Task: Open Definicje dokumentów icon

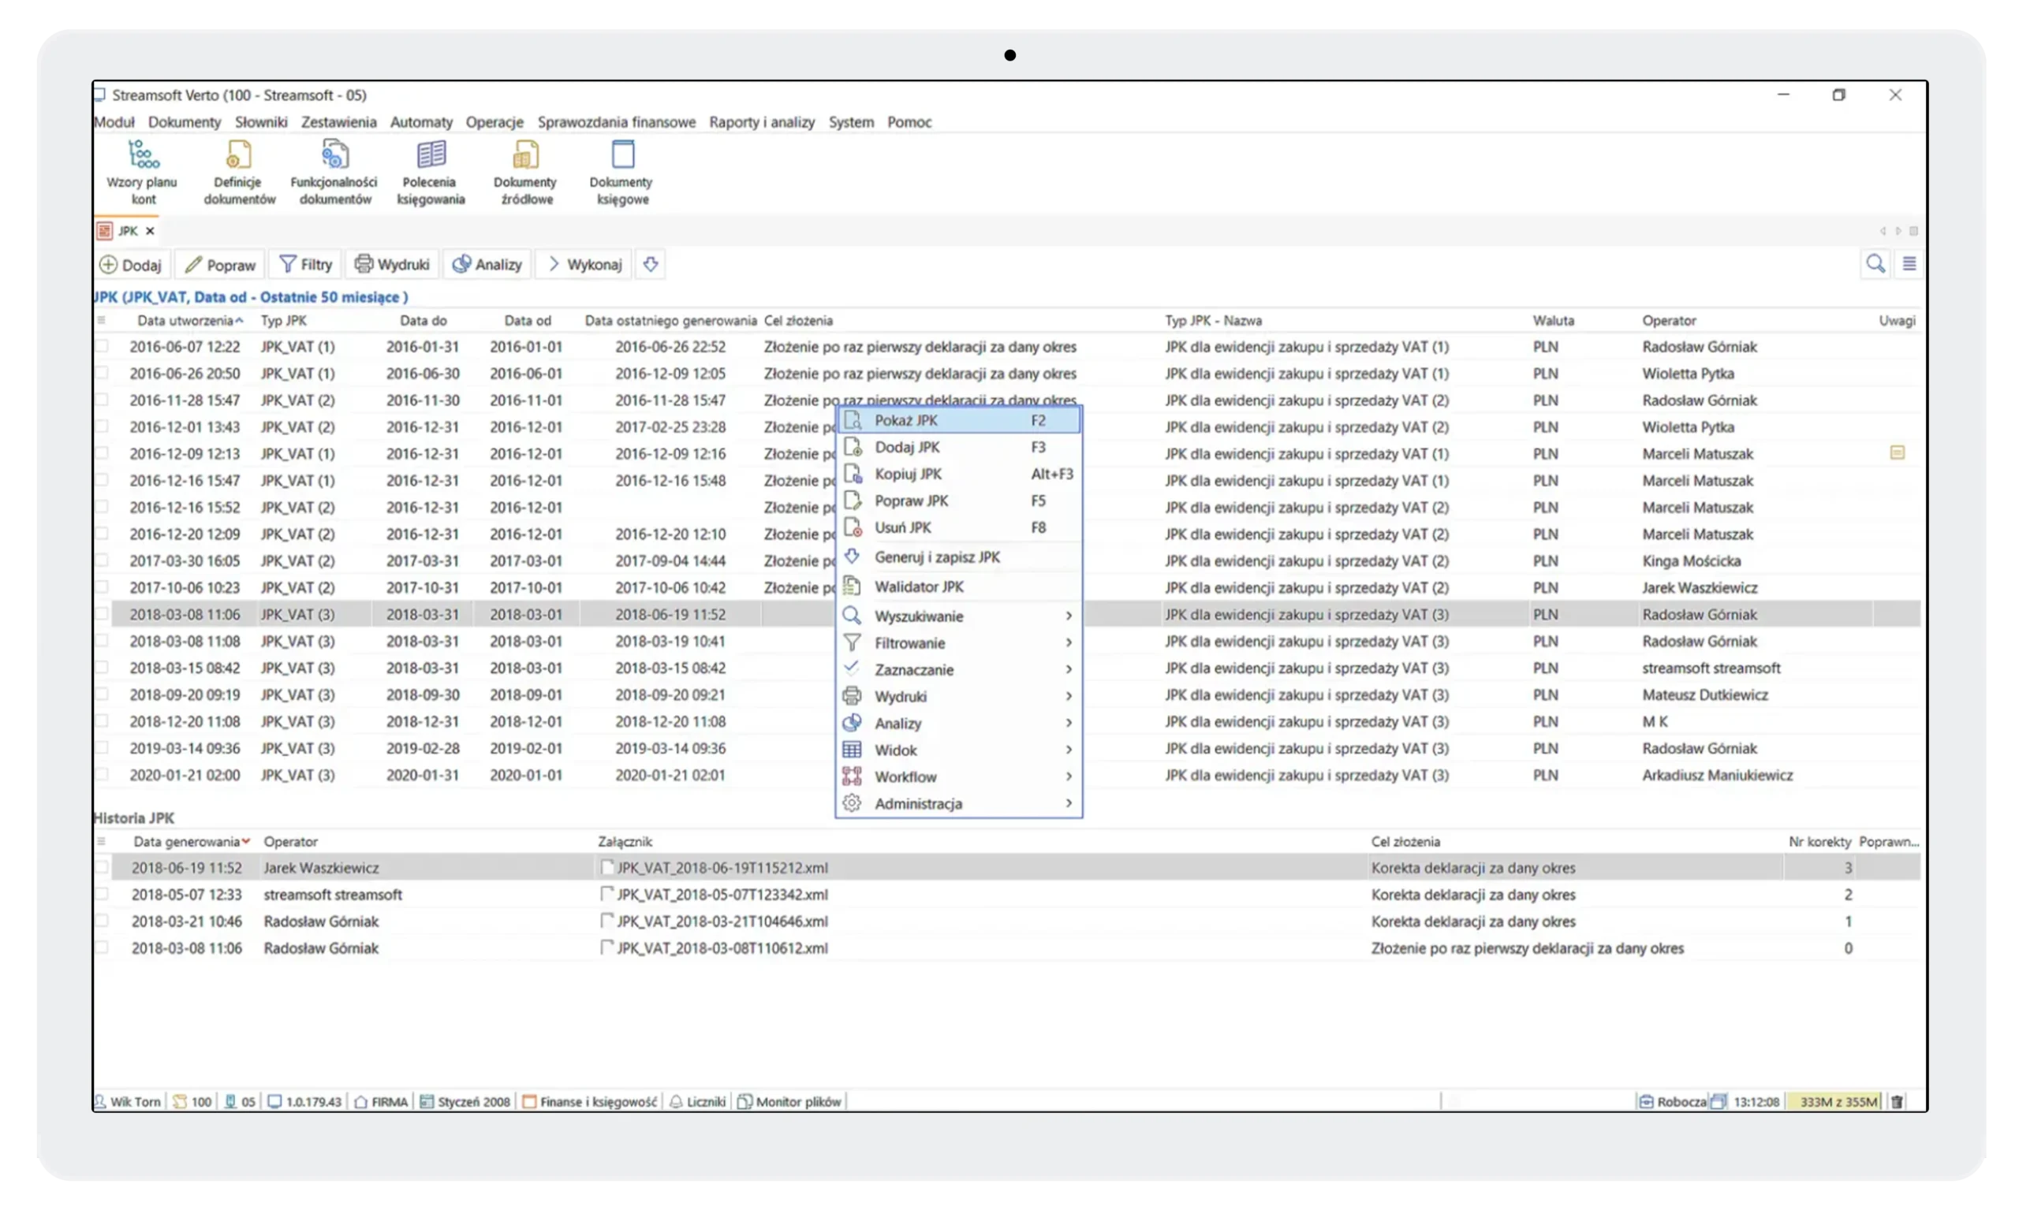Action: tap(238, 155)
